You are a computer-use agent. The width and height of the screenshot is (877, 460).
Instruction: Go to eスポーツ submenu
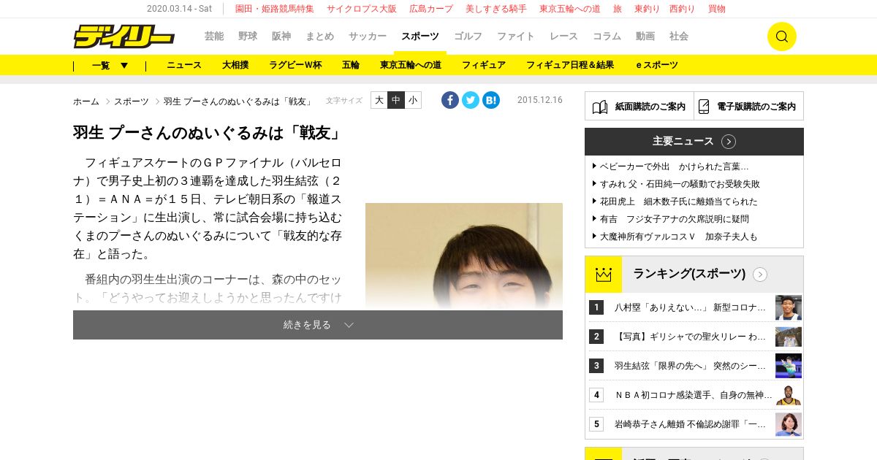click(x=657, y=65)
